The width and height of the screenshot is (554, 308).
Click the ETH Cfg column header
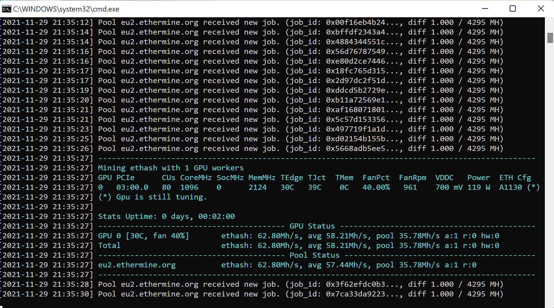[515, 178]
